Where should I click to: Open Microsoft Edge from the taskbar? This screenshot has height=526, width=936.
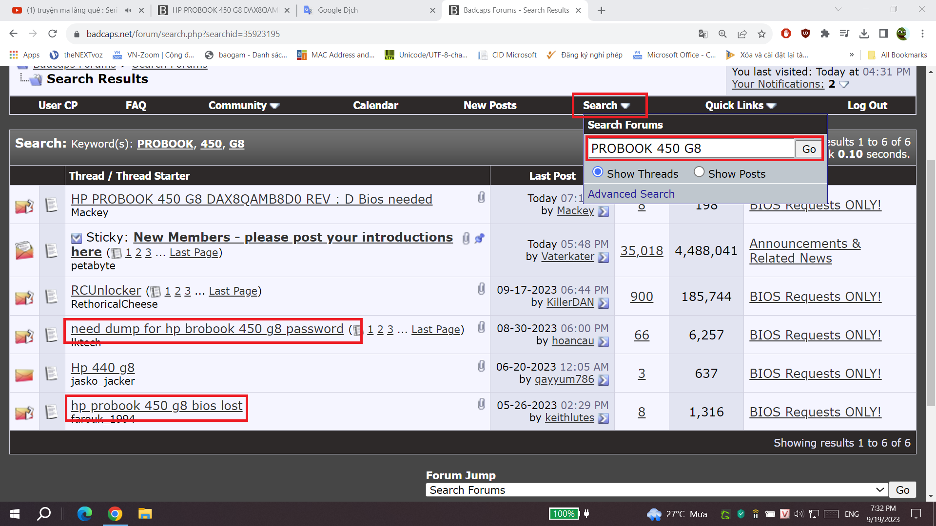pos(85,514)
